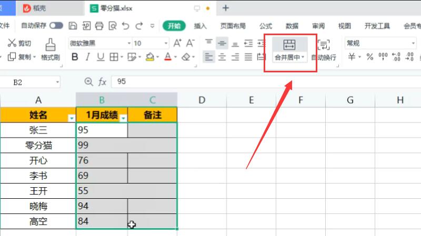Screen dimensions: 421x236
Task: Click the Increase Font Size A+ icon
Action: coord(177,43)
